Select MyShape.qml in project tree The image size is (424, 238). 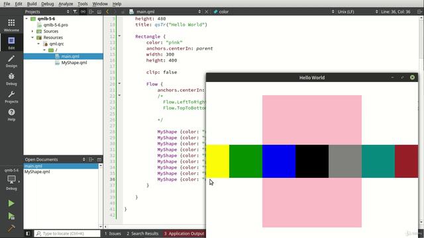[x=74, y=63]
